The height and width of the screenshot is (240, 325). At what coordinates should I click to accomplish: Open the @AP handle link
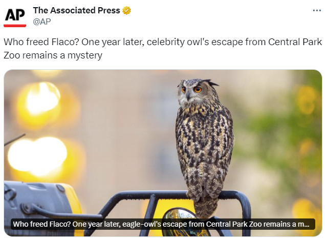tap(41, 22)
